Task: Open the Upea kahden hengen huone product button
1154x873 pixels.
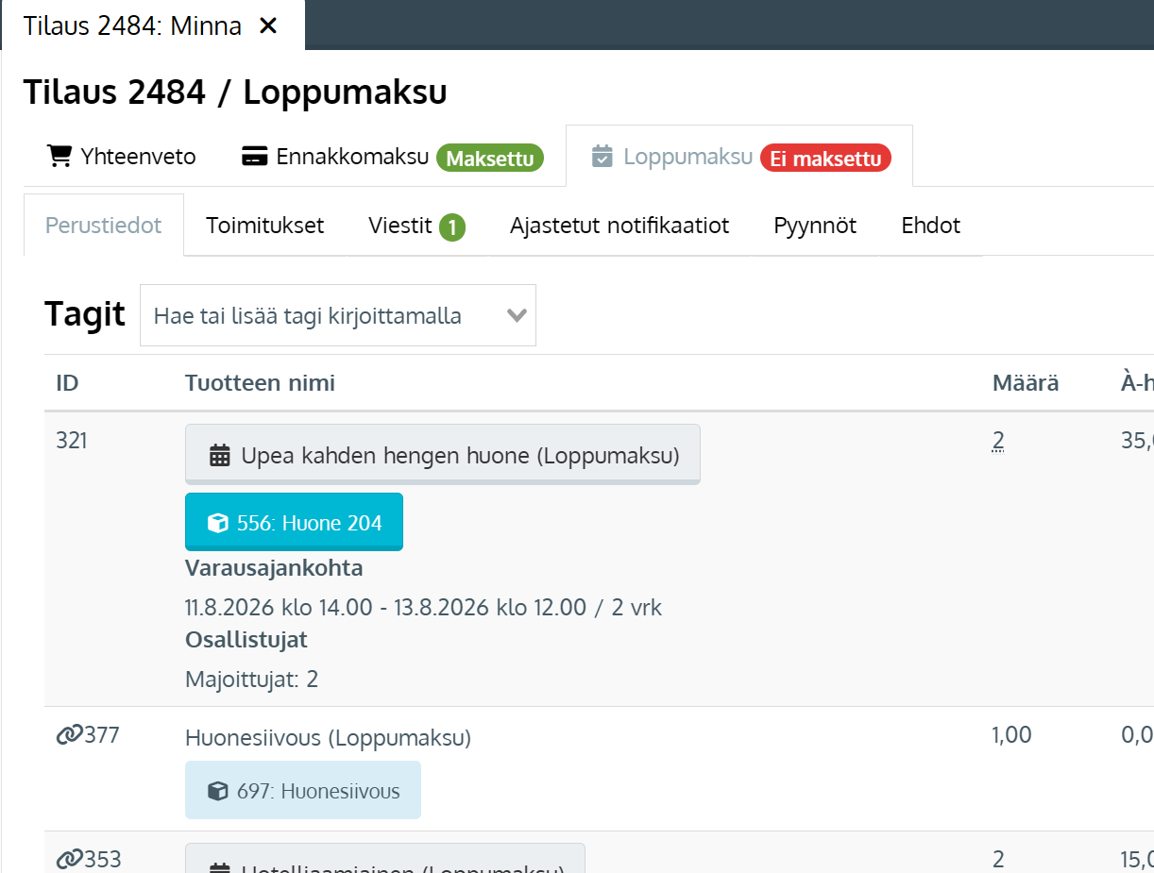Action: tap(443, 455)
